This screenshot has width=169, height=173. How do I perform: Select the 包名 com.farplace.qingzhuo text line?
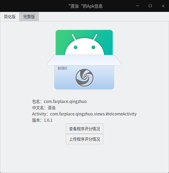click(x=59, y=101)
